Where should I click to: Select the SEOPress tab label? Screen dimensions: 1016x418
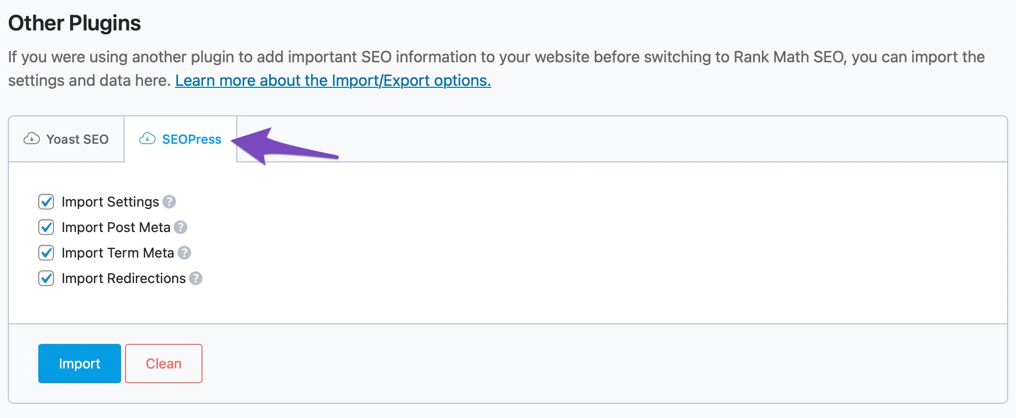(x=191, y=139)
